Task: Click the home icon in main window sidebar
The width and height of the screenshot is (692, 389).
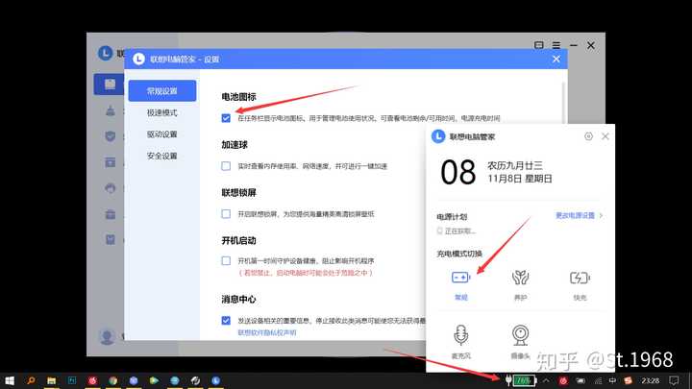Action: 109,85
